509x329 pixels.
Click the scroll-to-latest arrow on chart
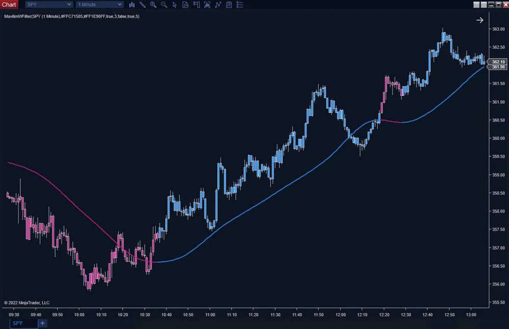(479, 20)
